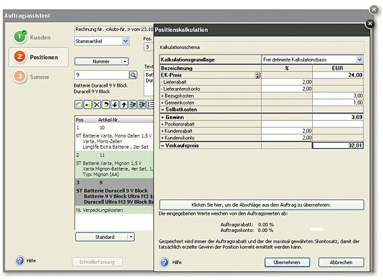
Task: Click the Auftragsrabatt 0.00 % value
Action: (x=266, y=224)
